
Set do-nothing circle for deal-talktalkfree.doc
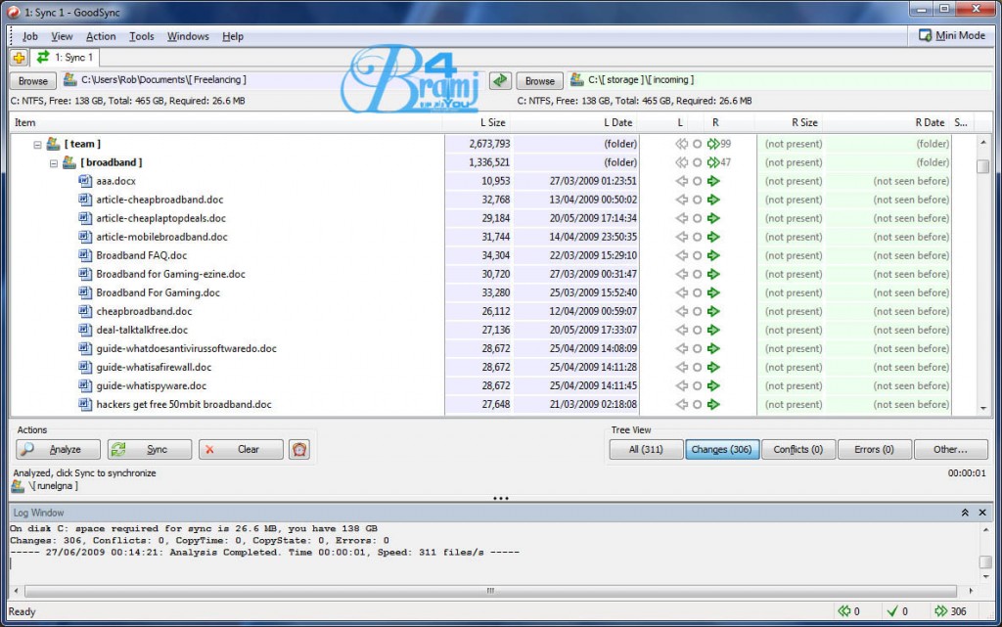pyautogui.click(x=697, y=331)
